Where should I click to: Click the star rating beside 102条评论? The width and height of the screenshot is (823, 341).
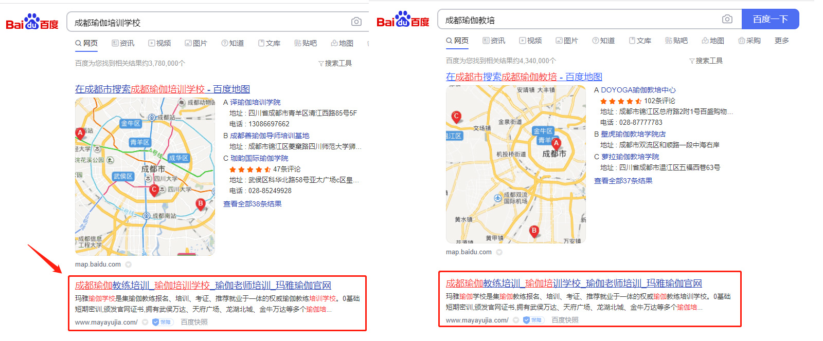pos(620,101)
